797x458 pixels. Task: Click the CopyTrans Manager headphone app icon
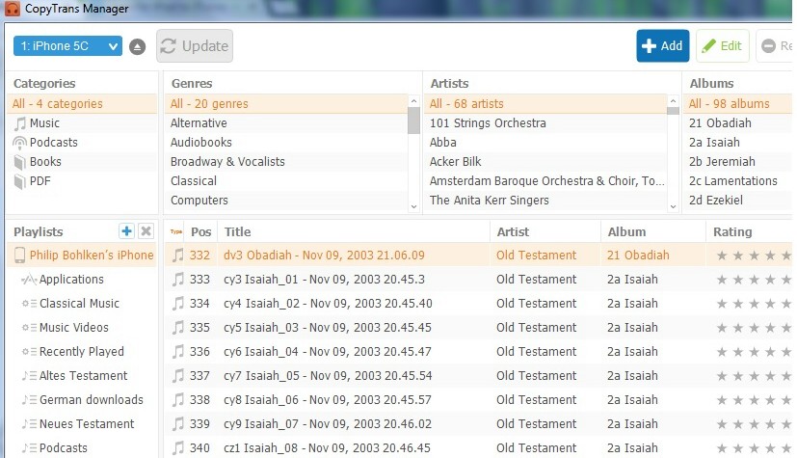pos(12,8)
